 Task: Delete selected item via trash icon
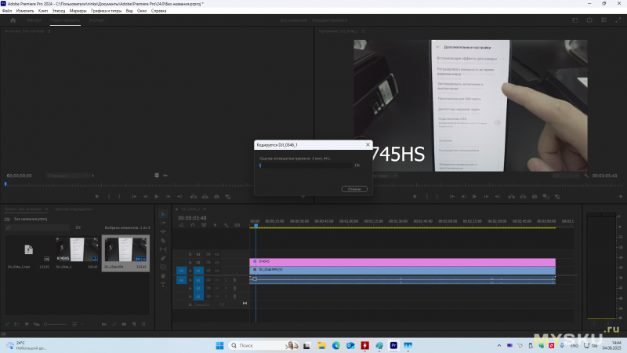(143, 324)
